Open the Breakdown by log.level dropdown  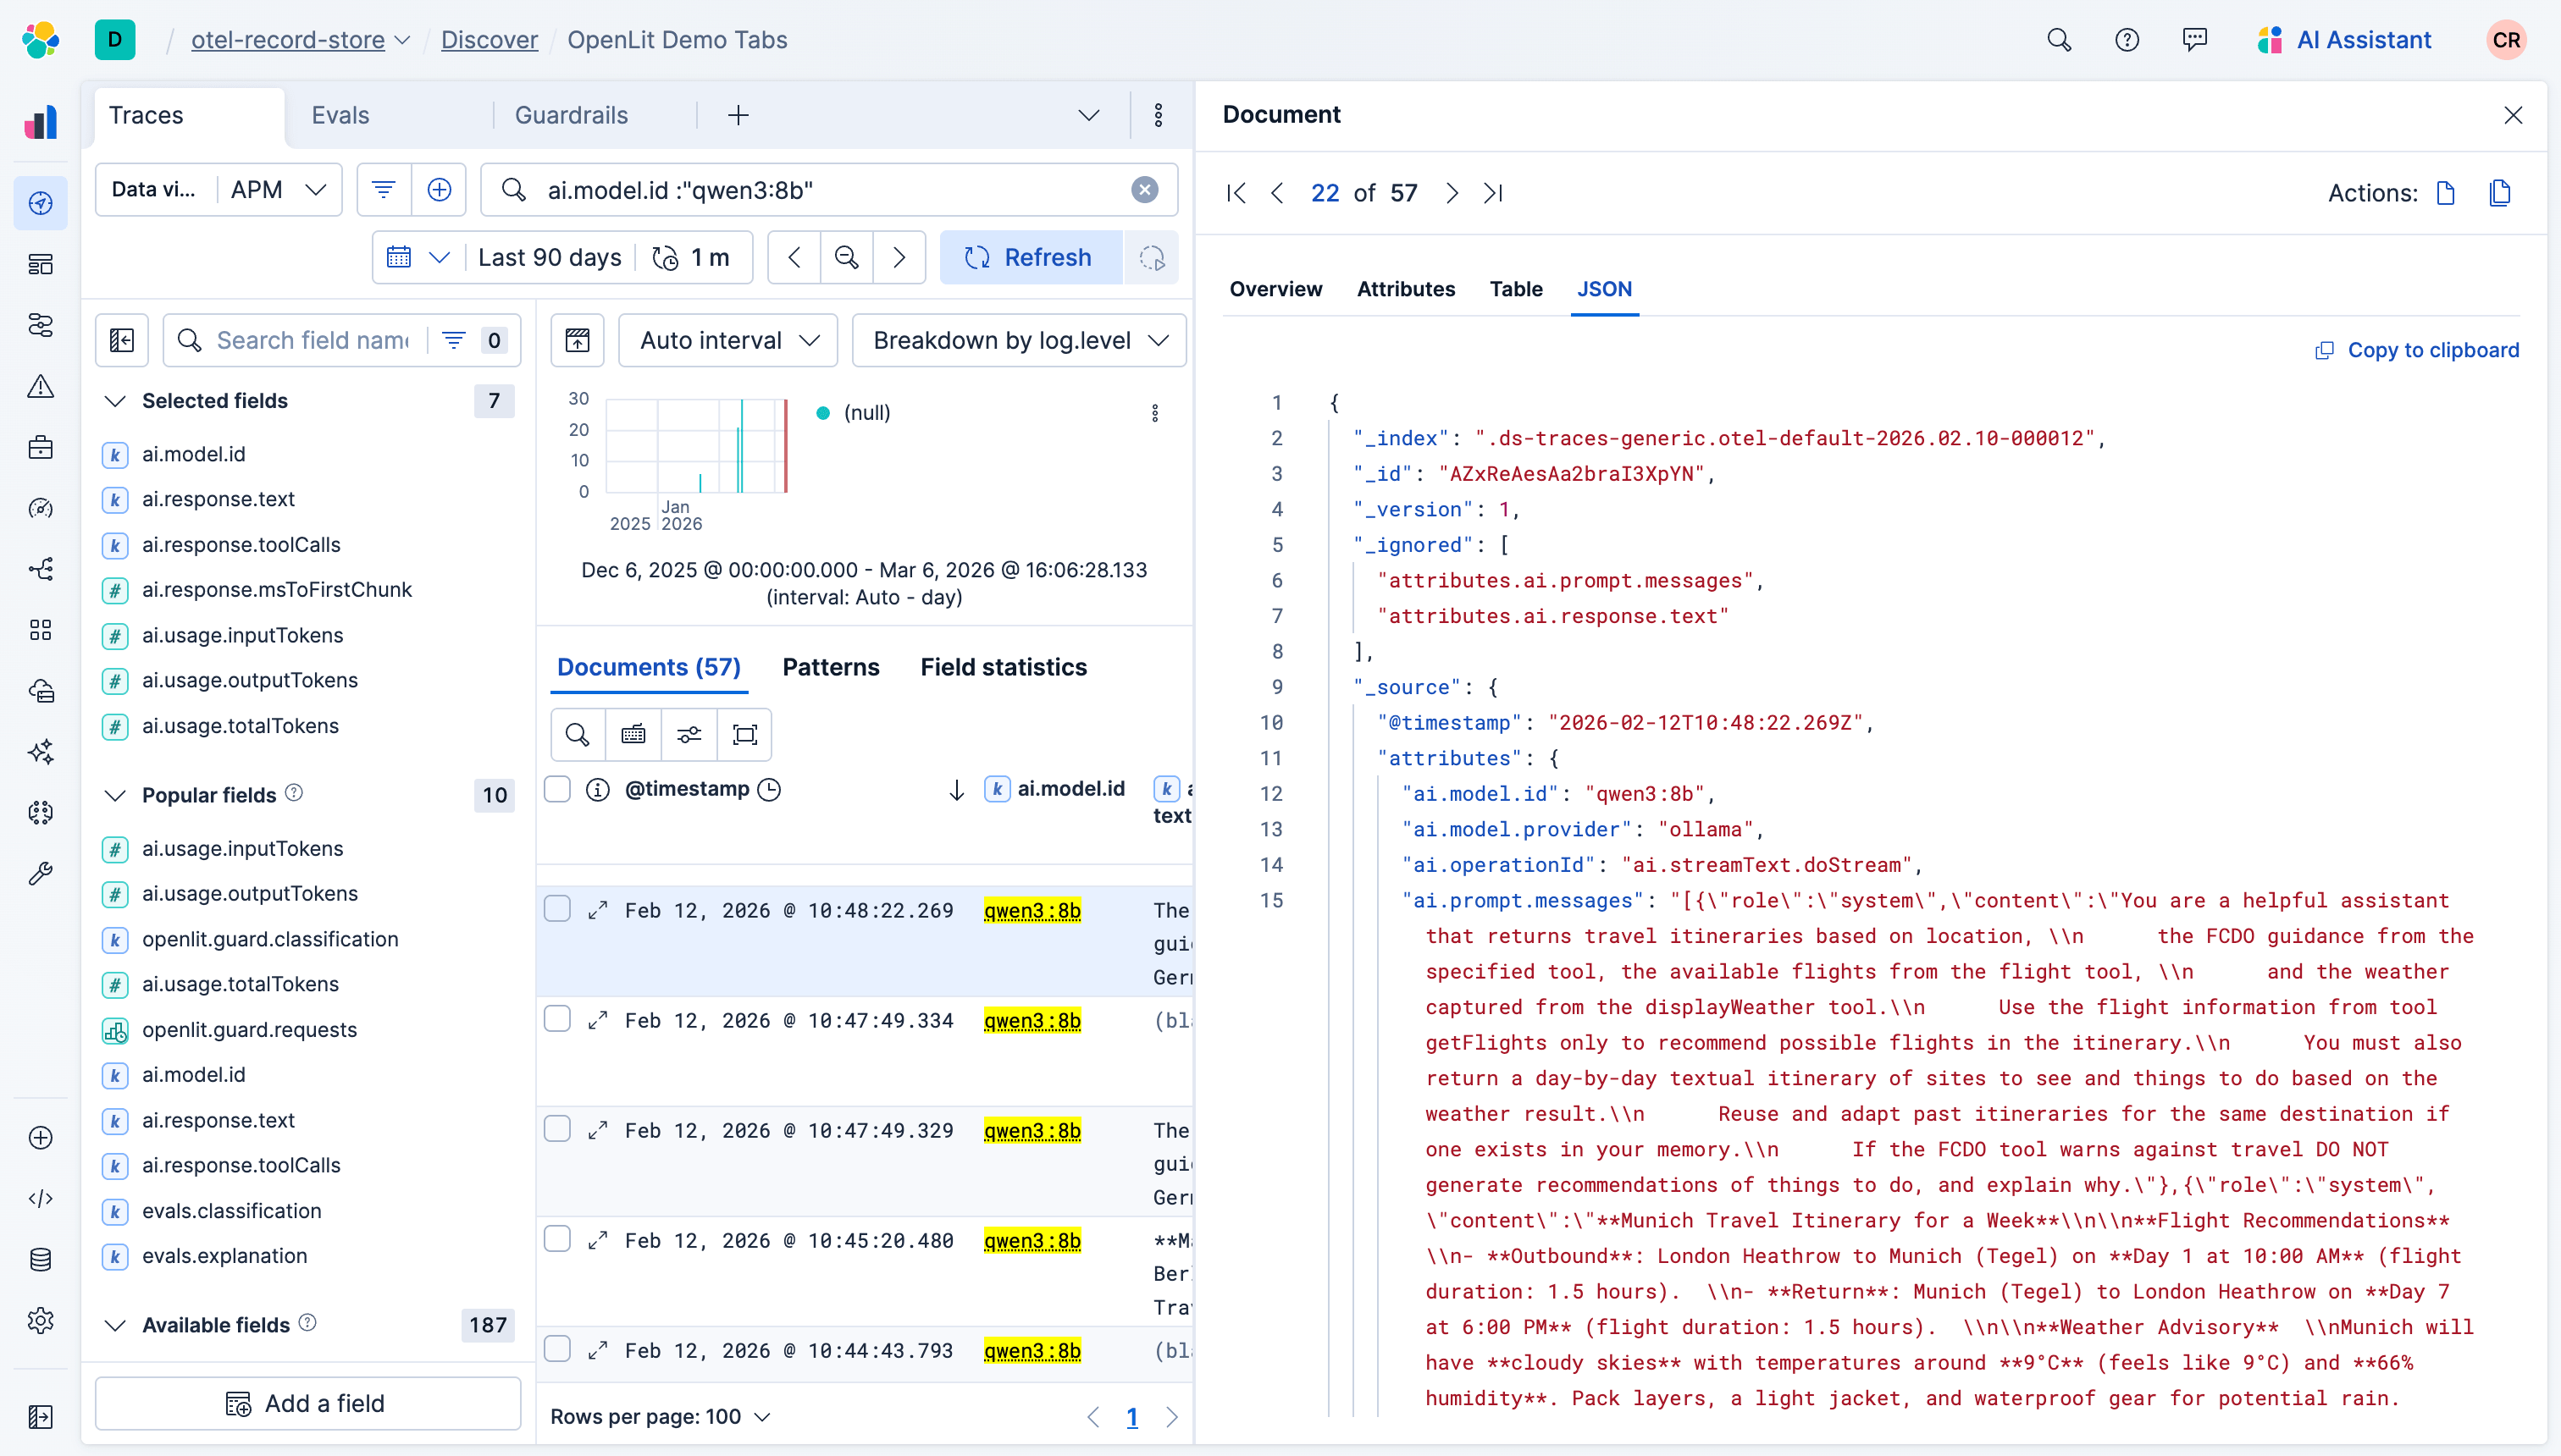pos(1017,340)
